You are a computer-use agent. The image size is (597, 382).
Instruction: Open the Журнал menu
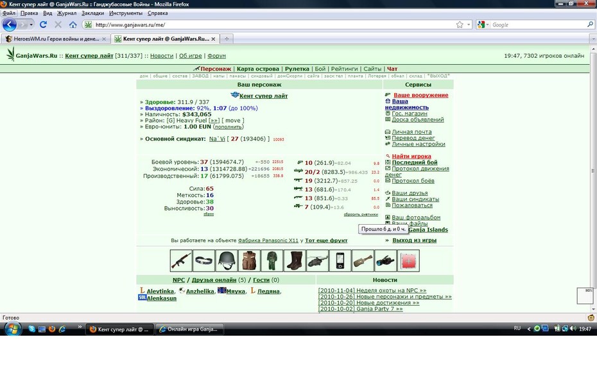coord(67,13)
